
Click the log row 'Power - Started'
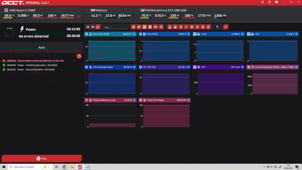click(x=28, y=70)
